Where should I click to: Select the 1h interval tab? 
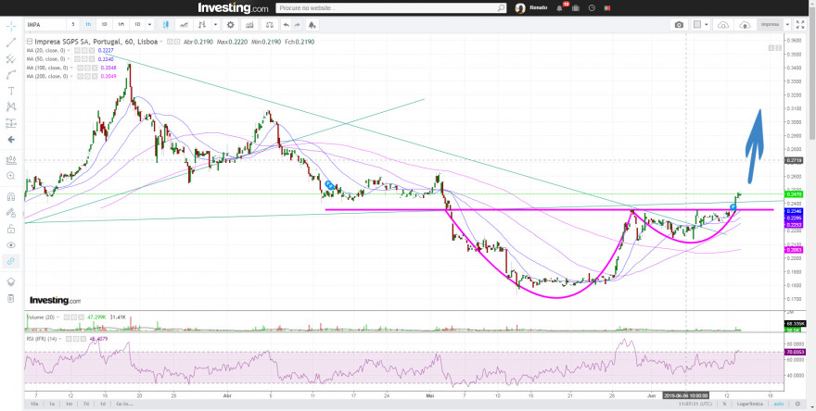88,24
